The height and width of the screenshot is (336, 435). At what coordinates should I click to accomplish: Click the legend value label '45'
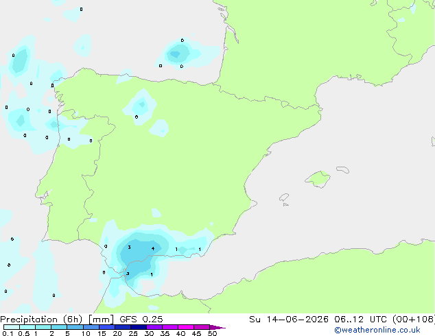click(x=196, y=333)
